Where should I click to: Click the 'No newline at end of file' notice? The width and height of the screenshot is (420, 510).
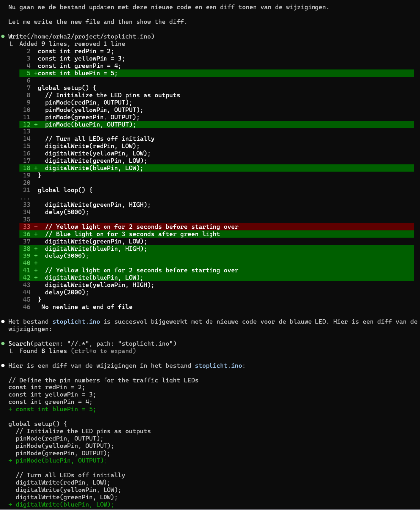(x=87, y=307)
